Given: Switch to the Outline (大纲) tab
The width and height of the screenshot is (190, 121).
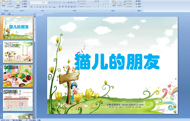Looking at the screenshot, I should [x=9, y=13].
